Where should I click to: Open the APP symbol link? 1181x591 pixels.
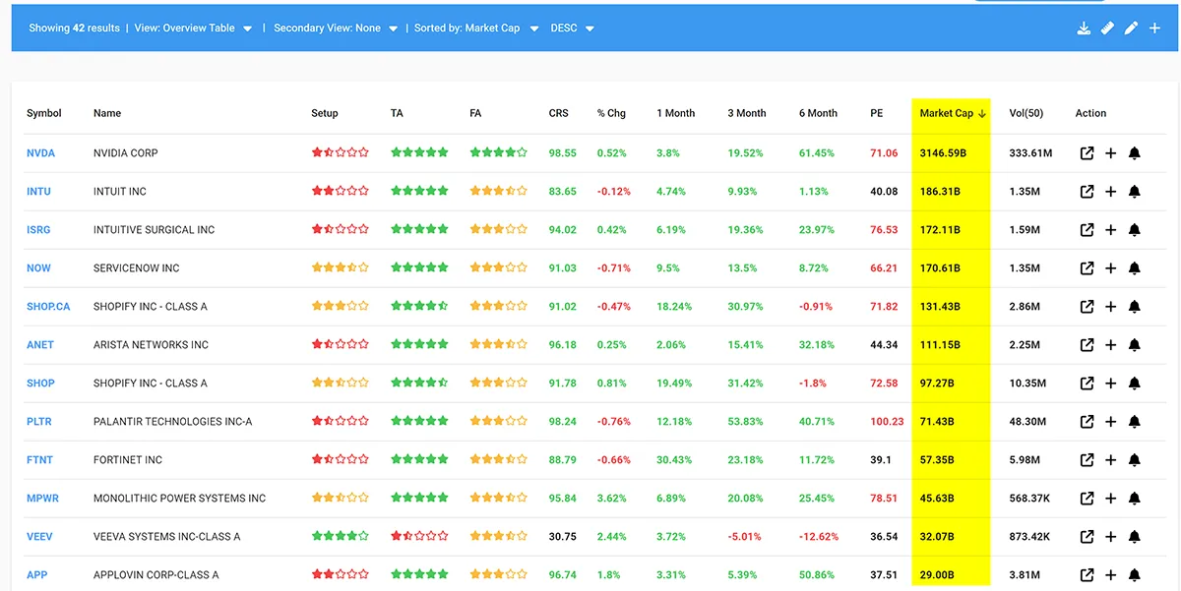click(x=36, y=575)
